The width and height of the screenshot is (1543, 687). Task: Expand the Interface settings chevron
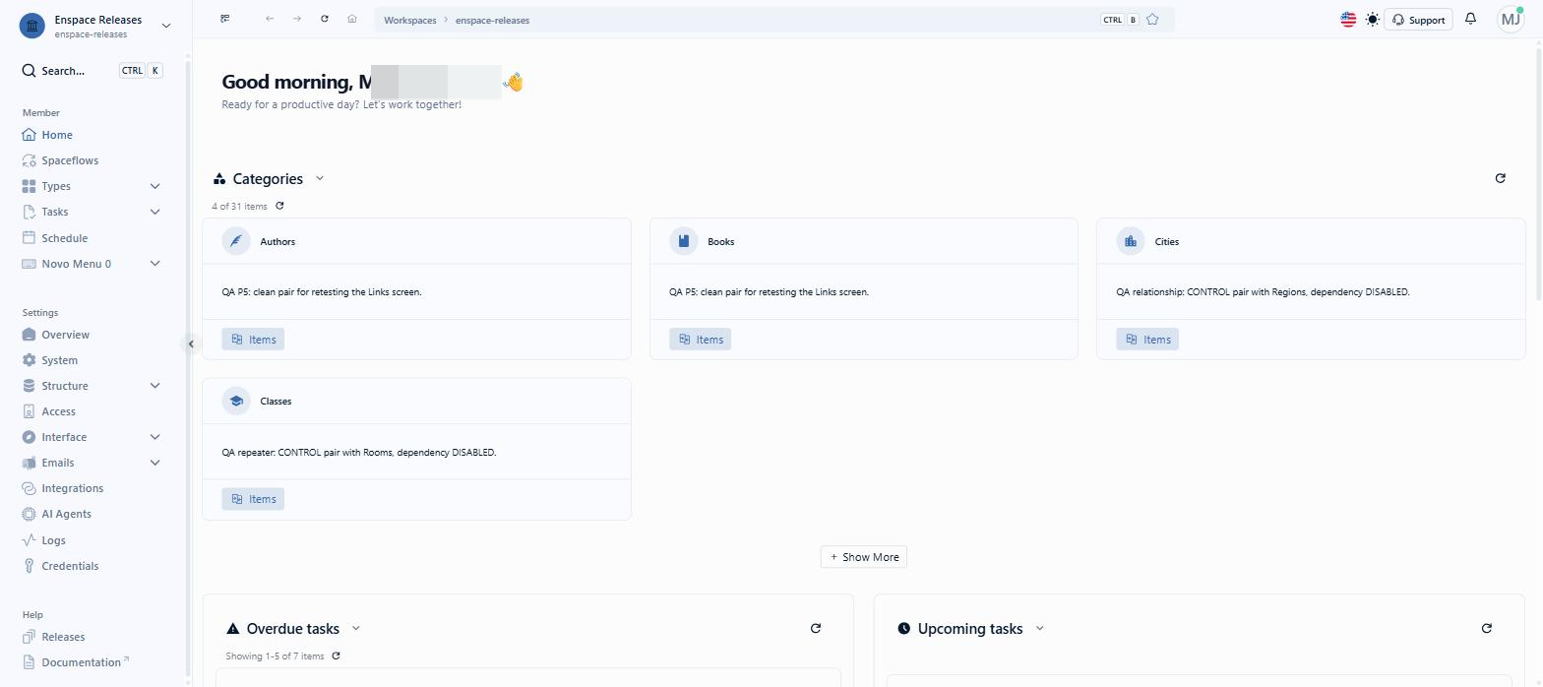[154, 437]
